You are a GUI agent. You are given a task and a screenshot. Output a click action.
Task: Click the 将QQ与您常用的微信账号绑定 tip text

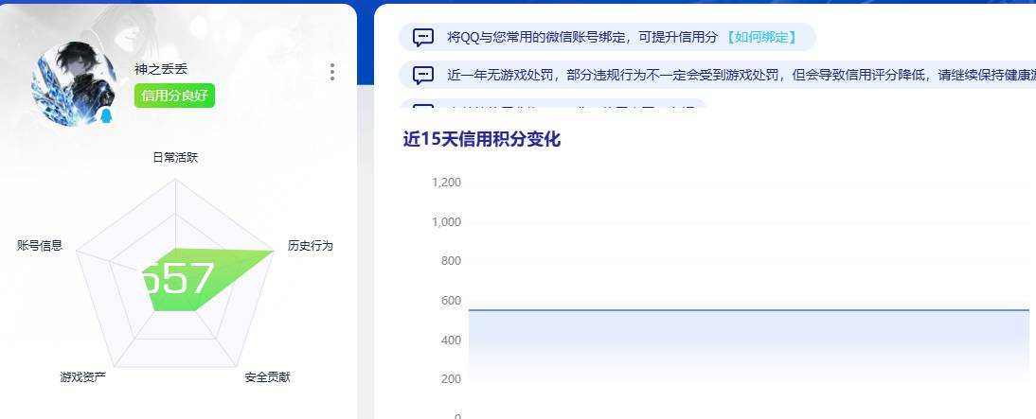tap(581, 37)
